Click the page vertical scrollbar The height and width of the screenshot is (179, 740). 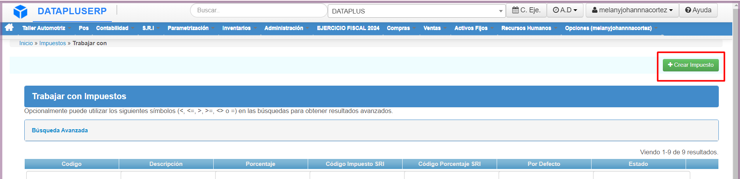tap(736, 91)
